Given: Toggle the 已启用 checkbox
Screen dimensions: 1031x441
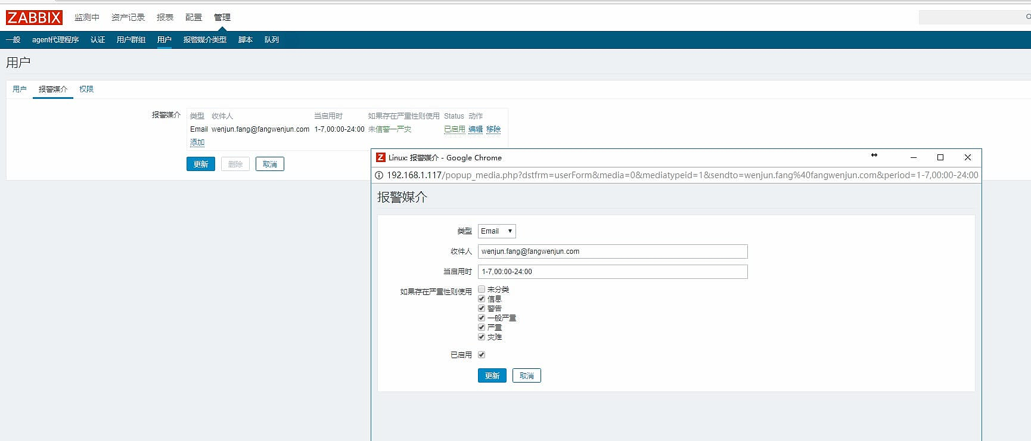Looking at the screenshot, I should (482, 355).
